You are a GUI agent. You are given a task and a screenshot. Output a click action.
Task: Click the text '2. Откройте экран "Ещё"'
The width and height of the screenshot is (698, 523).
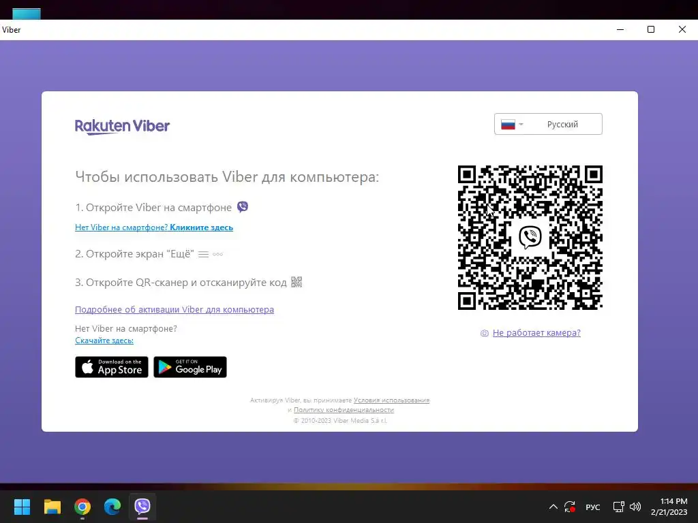[134, 254]
